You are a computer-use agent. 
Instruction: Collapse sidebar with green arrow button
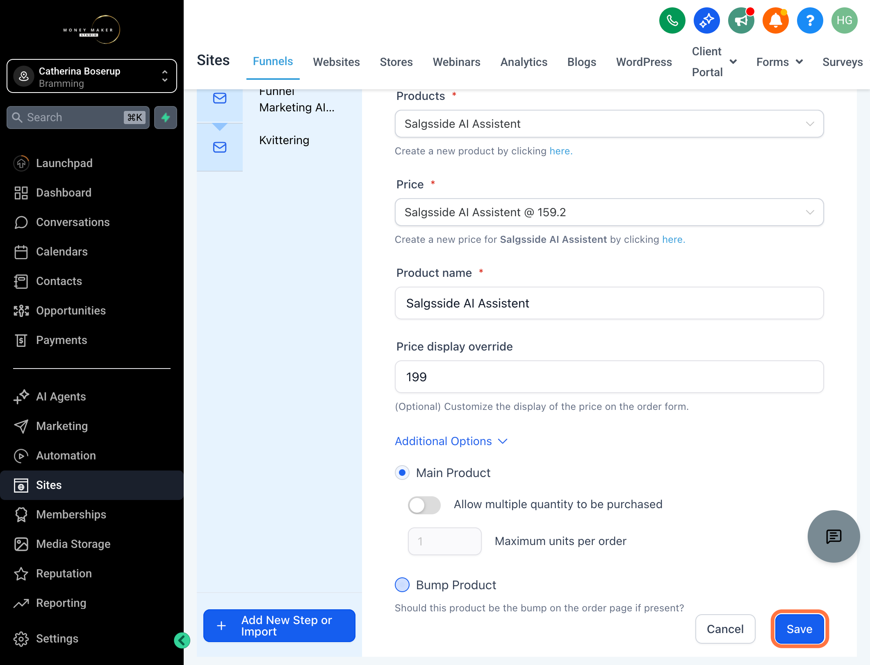[x=182, y=640]
